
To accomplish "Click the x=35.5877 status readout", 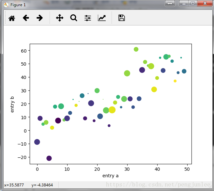I will pyautogui.click(x=14, y=185).
